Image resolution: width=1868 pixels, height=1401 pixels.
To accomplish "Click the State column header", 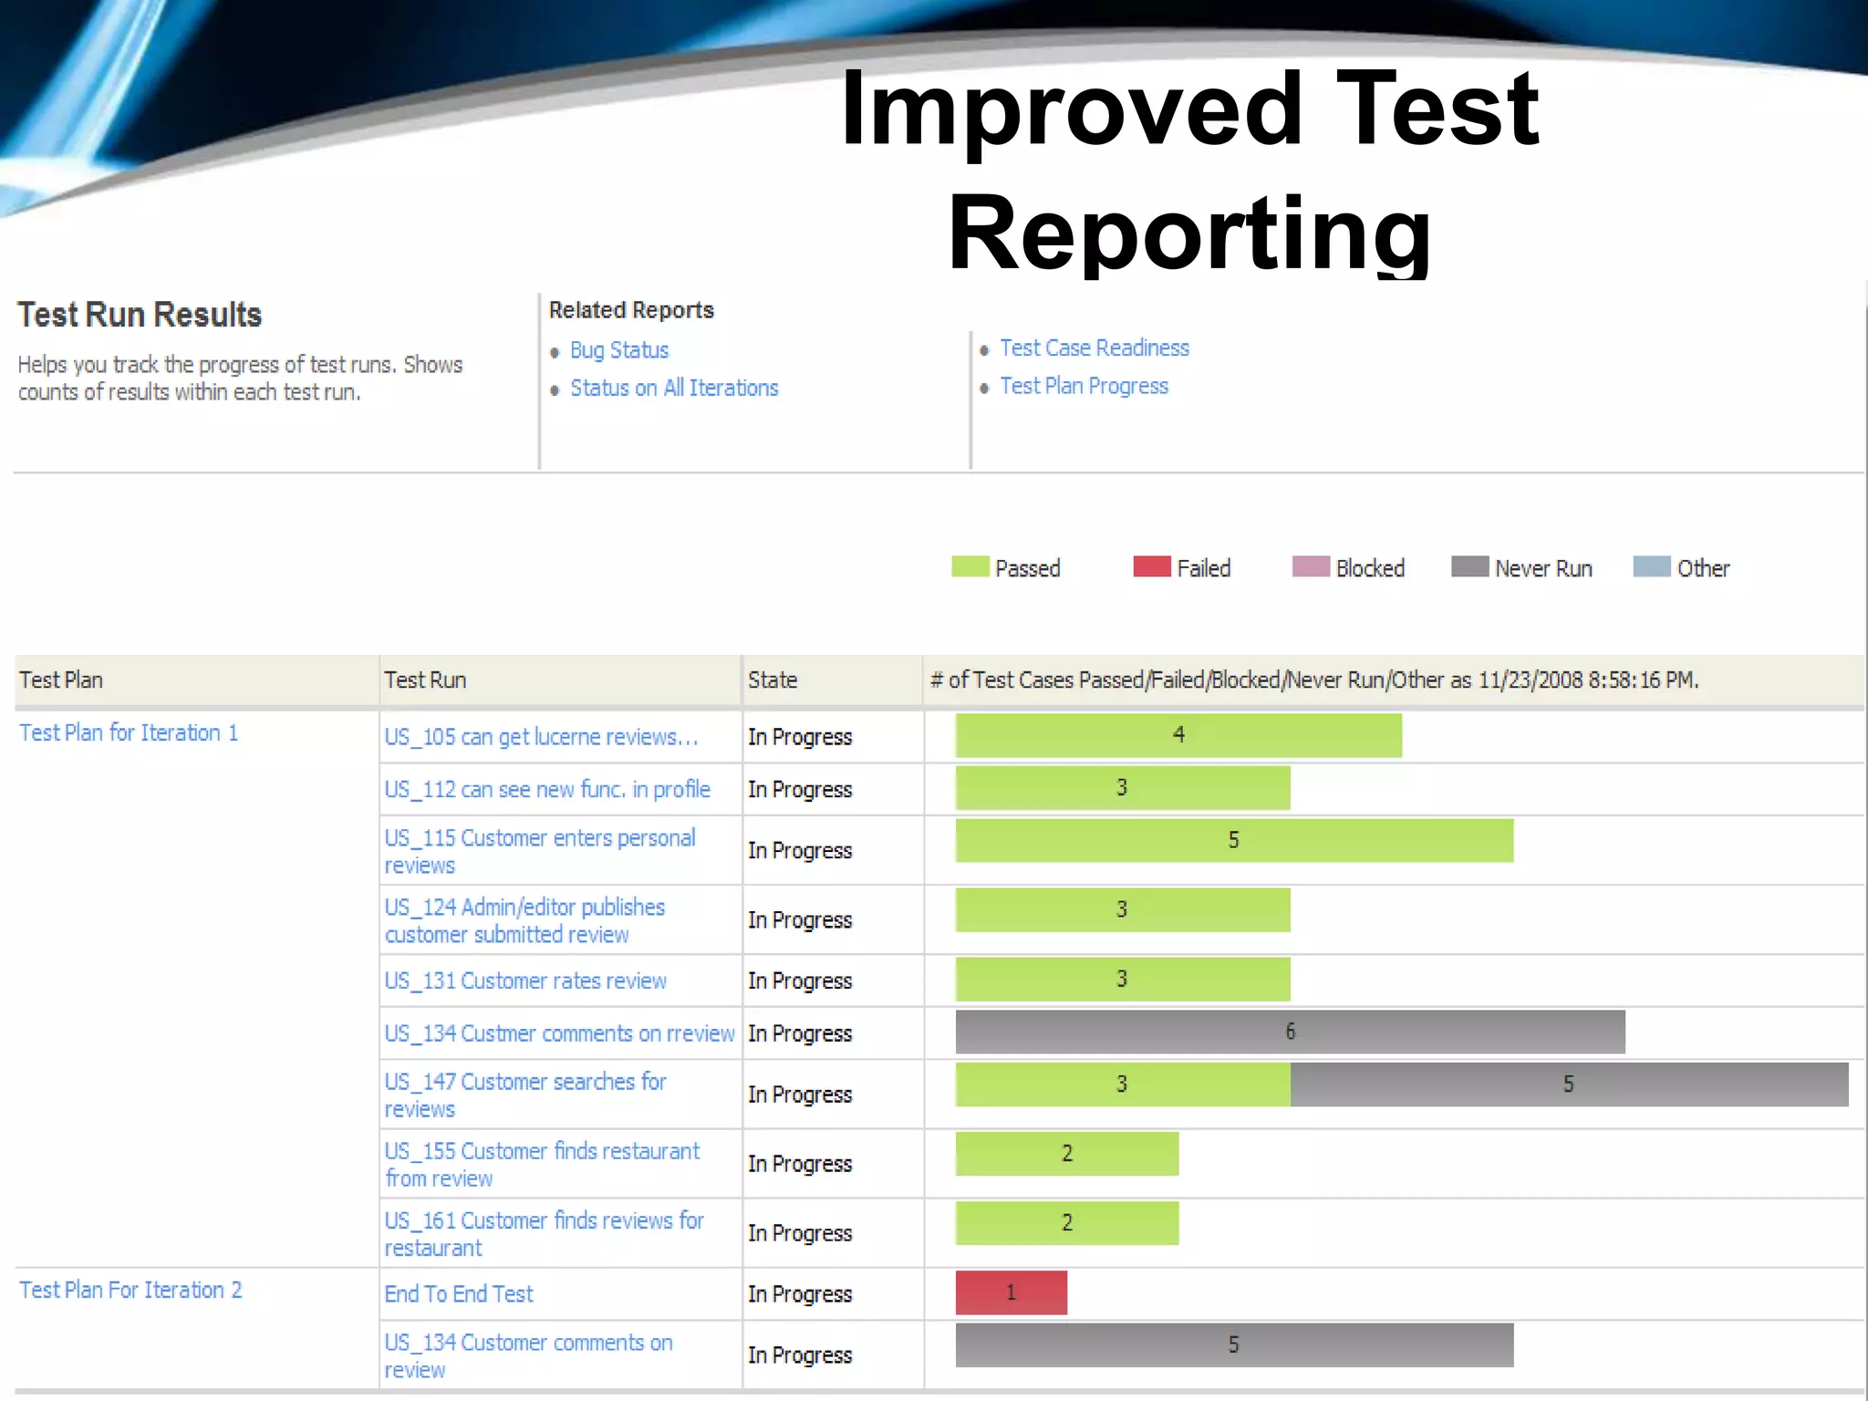I will pyautogui.click(x=772, y=680).
